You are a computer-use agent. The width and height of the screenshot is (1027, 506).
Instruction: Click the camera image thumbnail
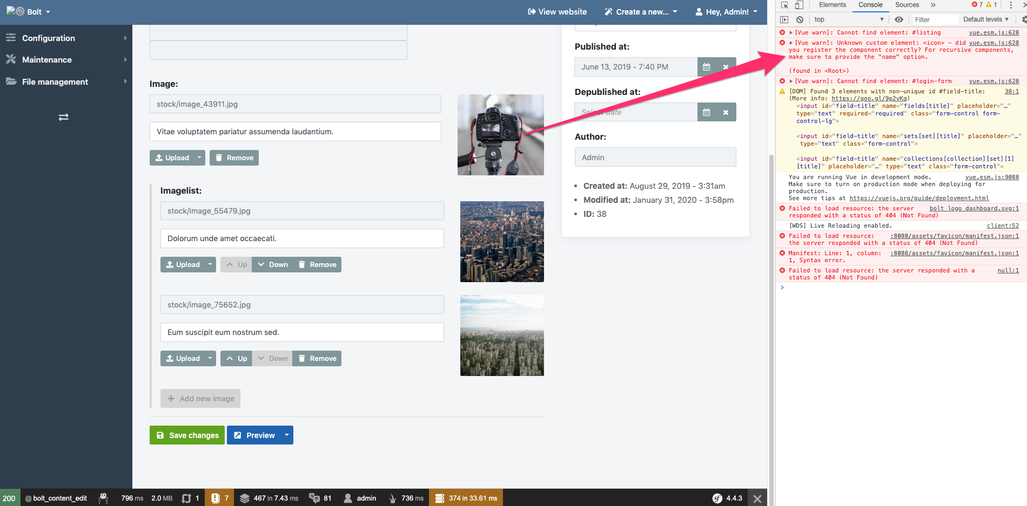point(501,135)
